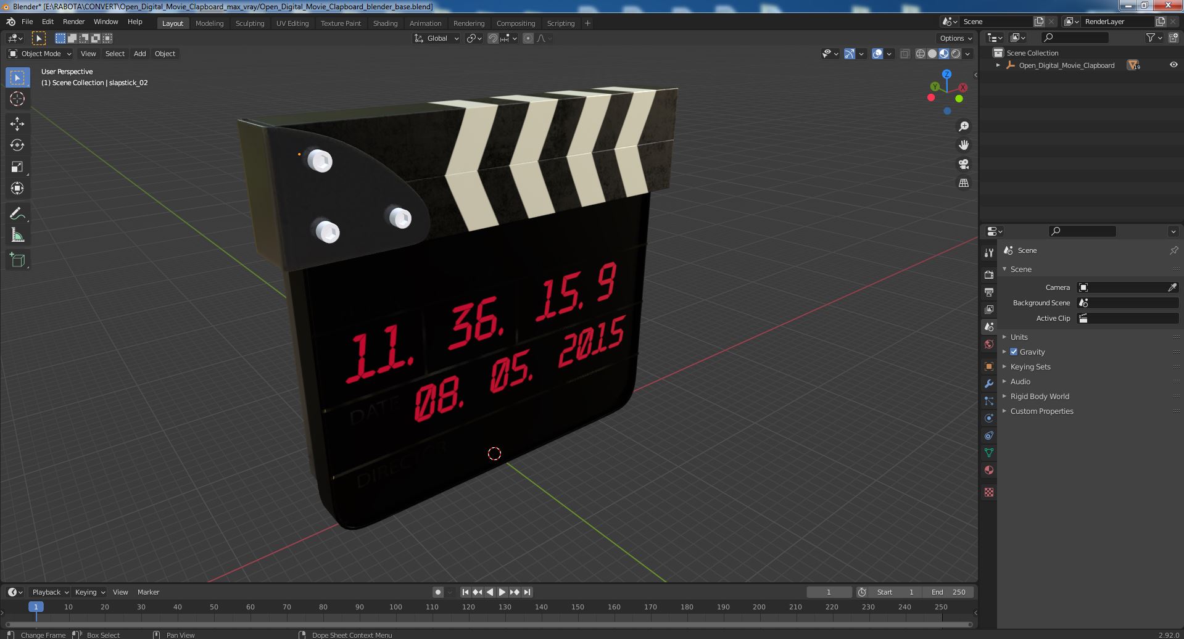This screenshot has height=639, width=1184.
Task: Toggle show gizmo button
Action: 850,54
